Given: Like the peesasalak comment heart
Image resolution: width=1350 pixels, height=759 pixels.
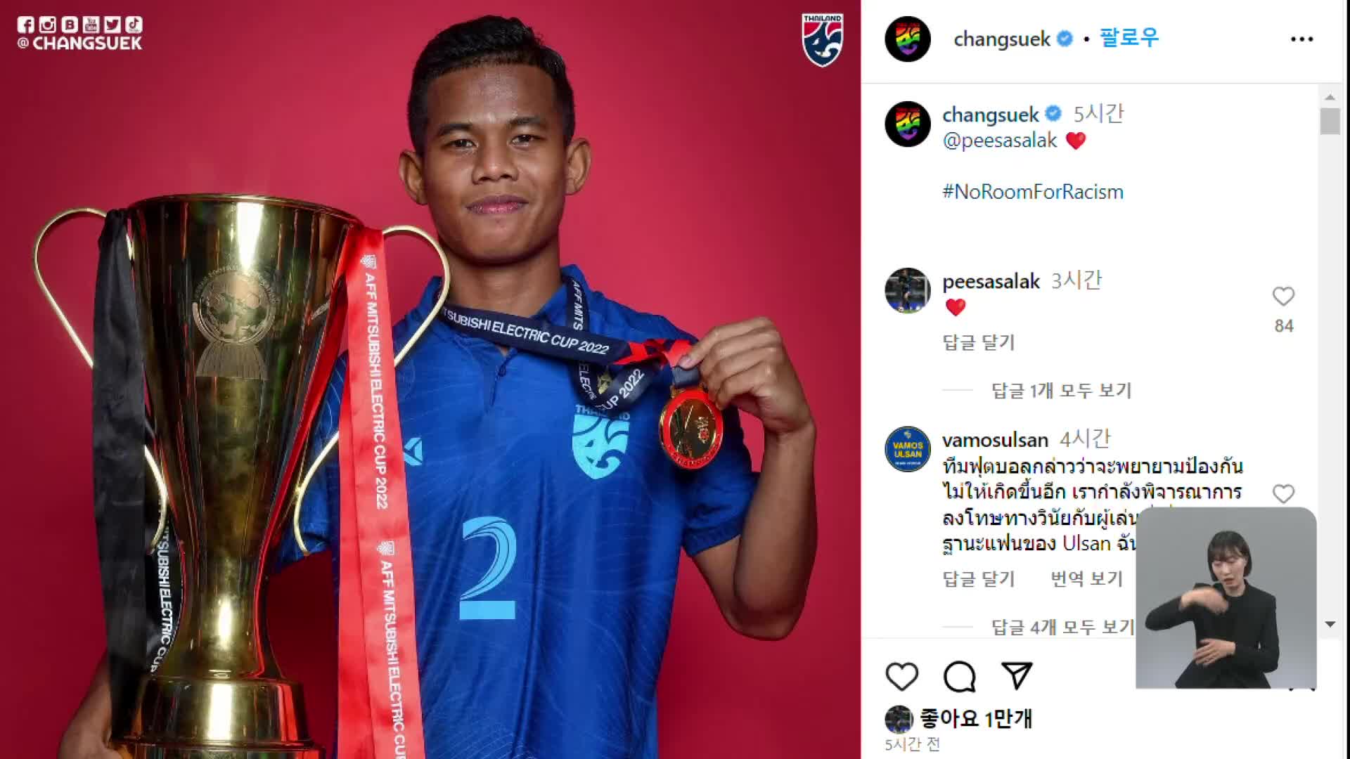Looking at the screenshot, I should (x=1283, y=297).
